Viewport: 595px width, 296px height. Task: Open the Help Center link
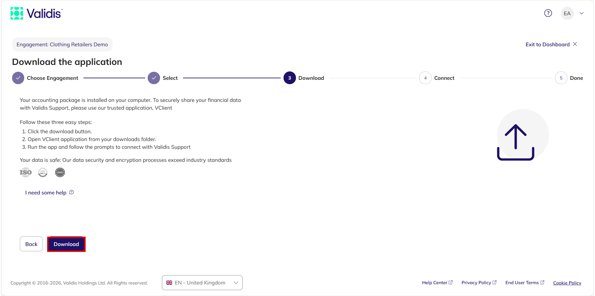pyautogui.click(x=437, y=283)
